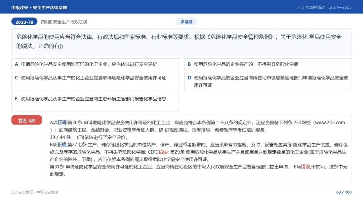The width and height of the screenshot is (363, 204).
Task: Click the blue 正确 after B项
Action: [62, 145]
